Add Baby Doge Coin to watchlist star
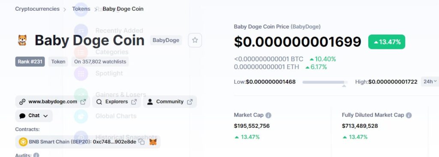This screenshot has height=157, width=439. tap(195, 40)
